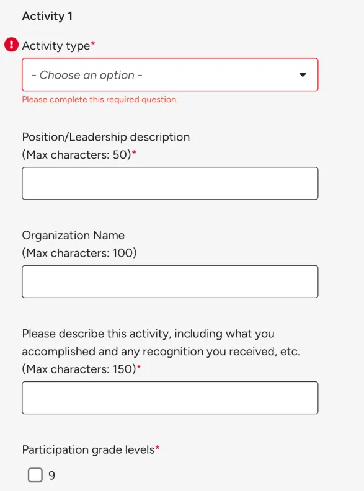
Task: Click the "Activity 1" heading
Action: coord(47,16)
